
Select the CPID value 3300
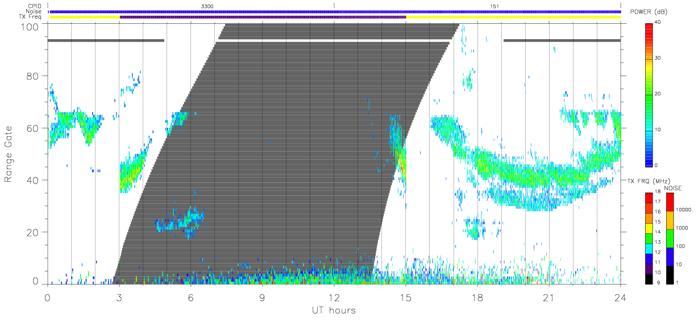(x=207, y=6)
